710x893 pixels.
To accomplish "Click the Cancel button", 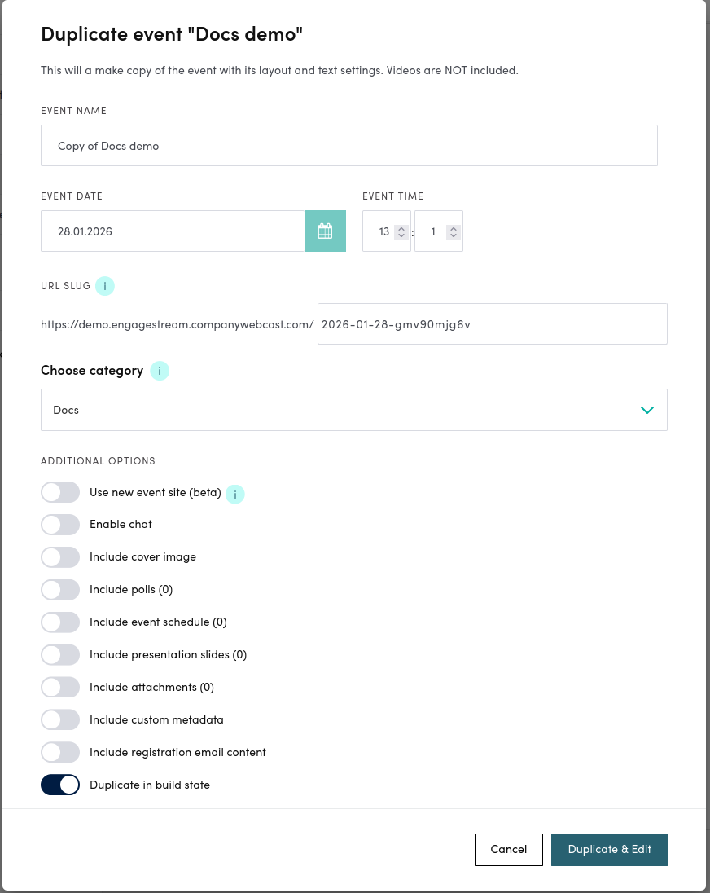I will click(508, 849).
